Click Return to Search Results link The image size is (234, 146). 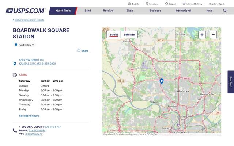pos(30,20)
